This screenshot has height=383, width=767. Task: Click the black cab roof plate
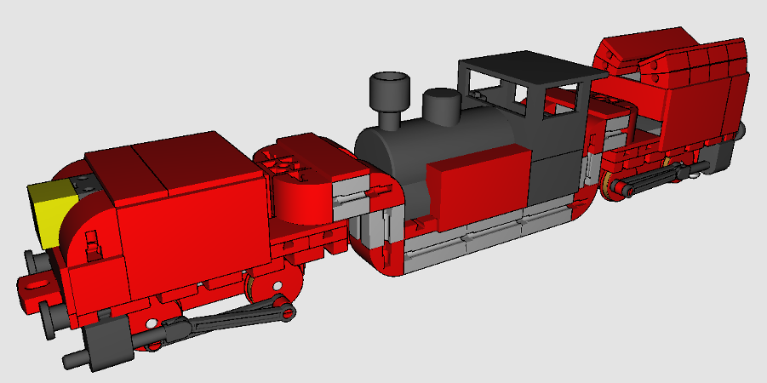(524, 66)
